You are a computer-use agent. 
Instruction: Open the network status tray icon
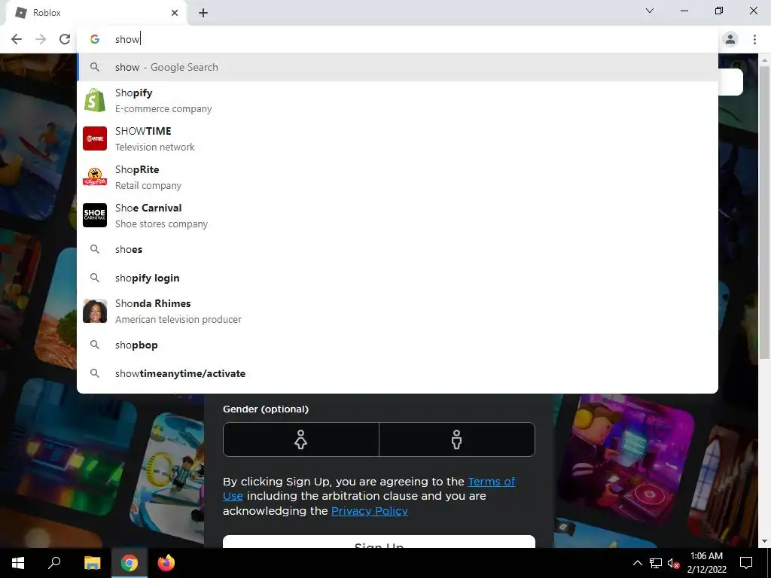point(656,563)
